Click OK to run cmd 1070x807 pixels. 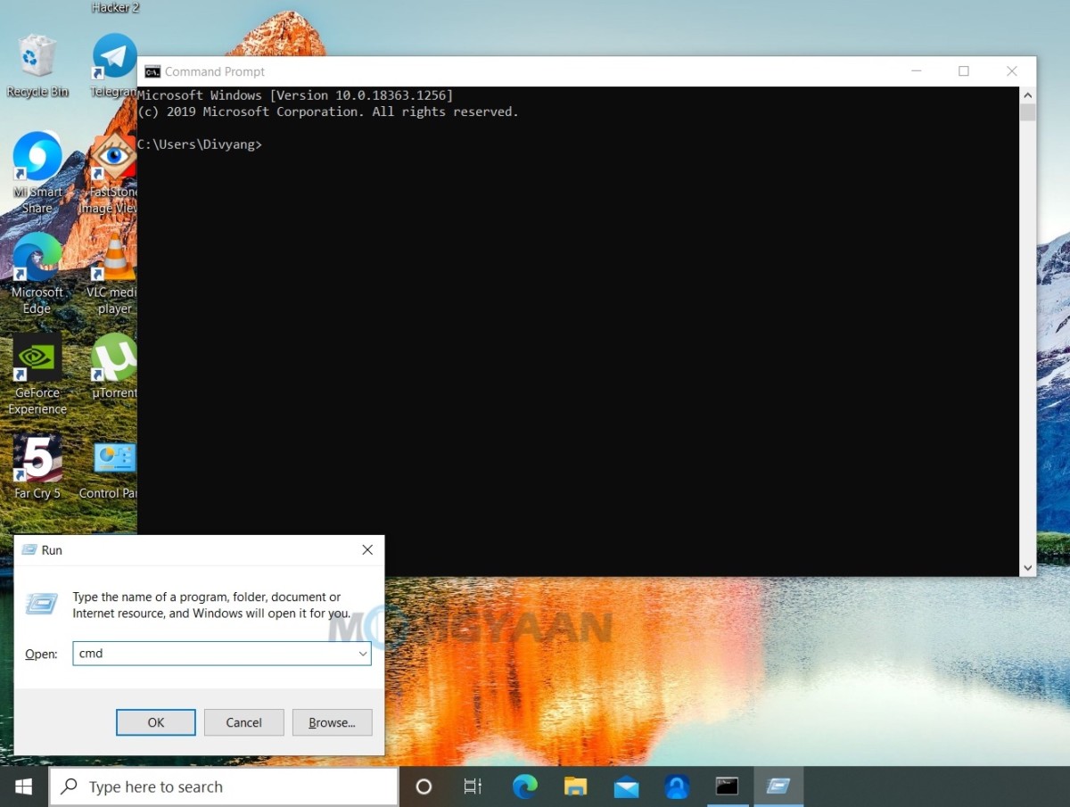[x=155, y=722]
